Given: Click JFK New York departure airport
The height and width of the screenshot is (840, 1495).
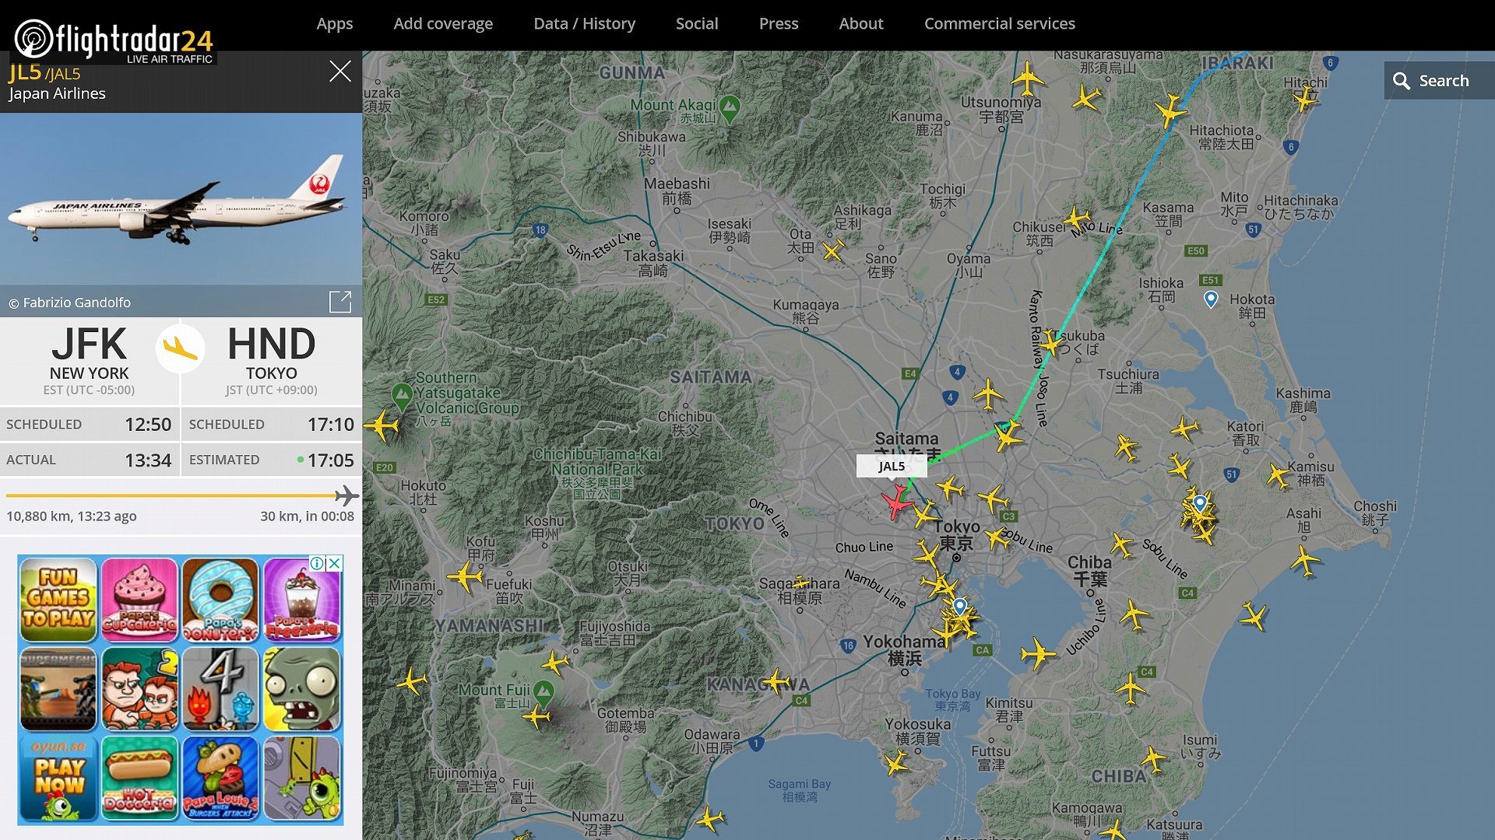Looking at the screenshot, I should [90, 360].
